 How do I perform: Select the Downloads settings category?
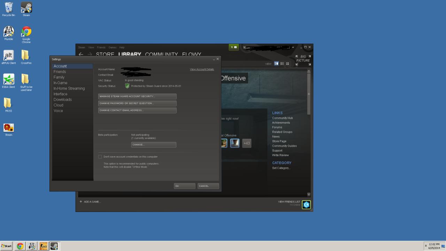pos(62,99)
